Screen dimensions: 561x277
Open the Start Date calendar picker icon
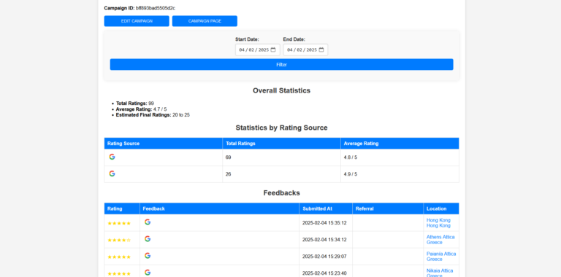[x=273, y=50]
